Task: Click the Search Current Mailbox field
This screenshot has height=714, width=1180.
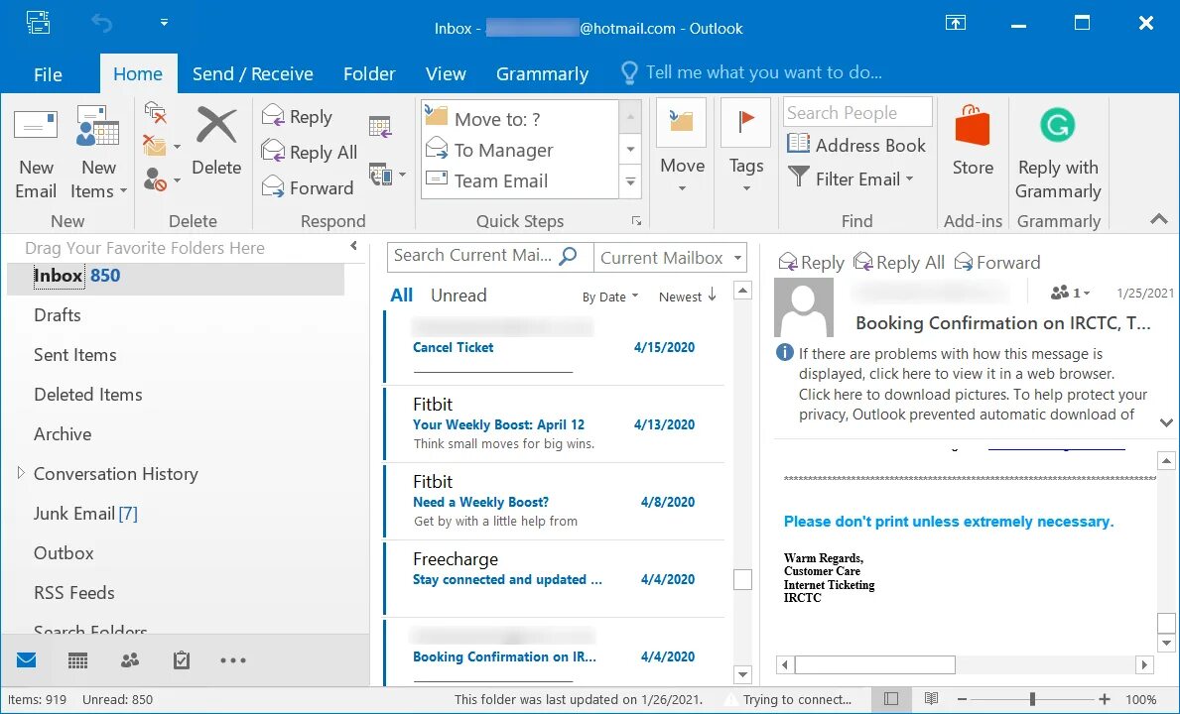Action: point(476,256)
